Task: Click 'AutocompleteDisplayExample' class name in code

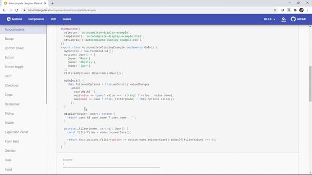Action: point(103,48)
